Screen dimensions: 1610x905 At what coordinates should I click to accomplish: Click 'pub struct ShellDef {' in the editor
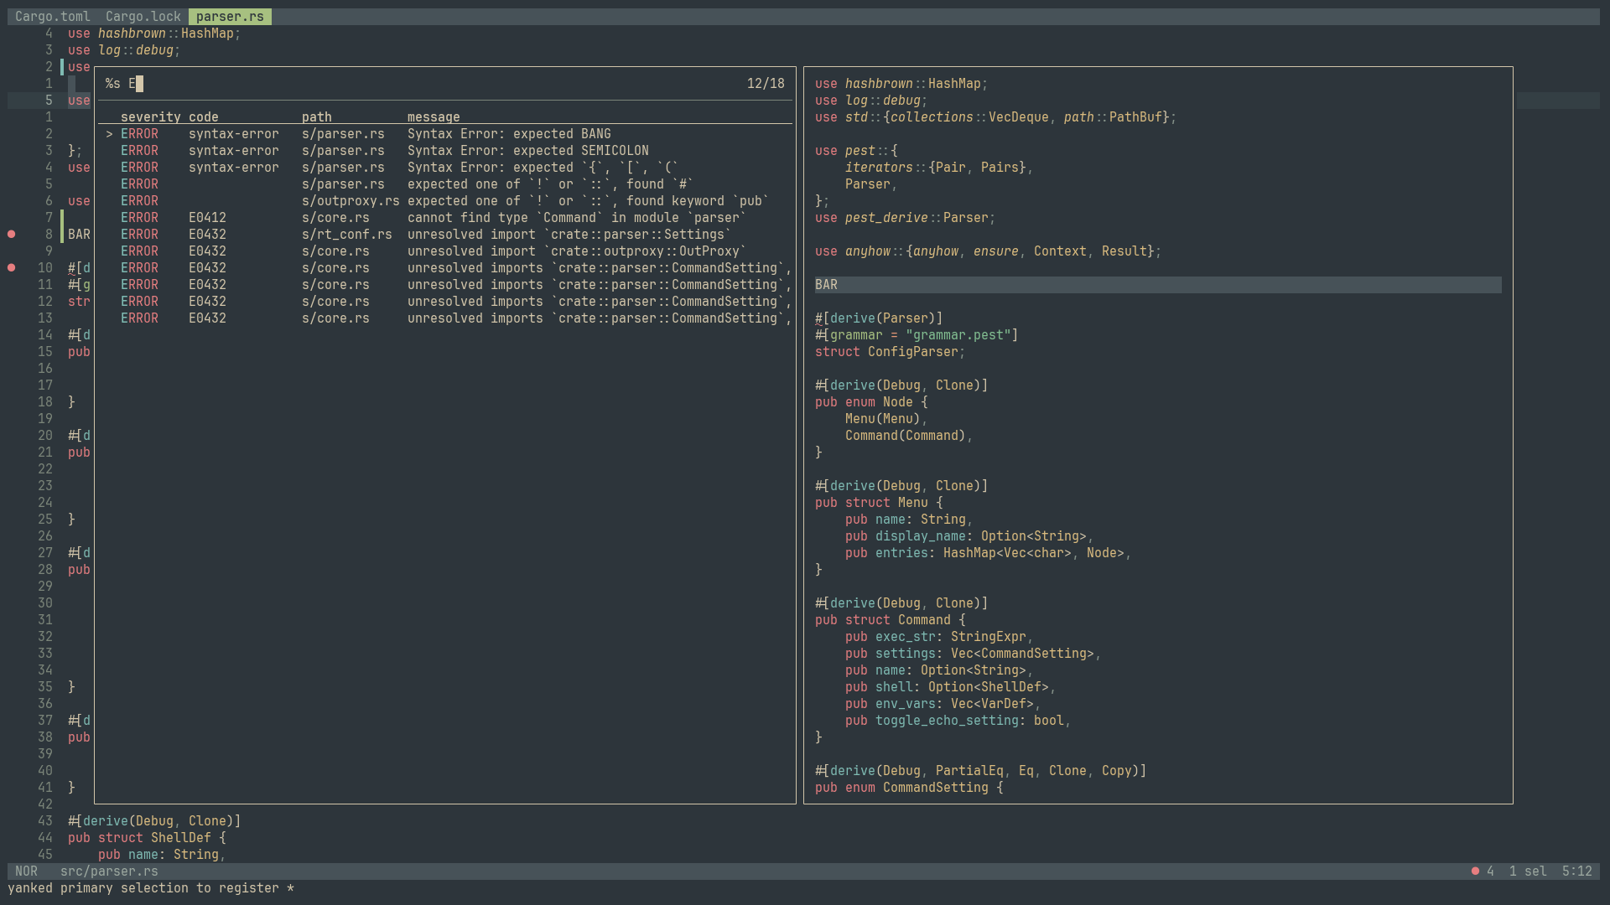147,838
